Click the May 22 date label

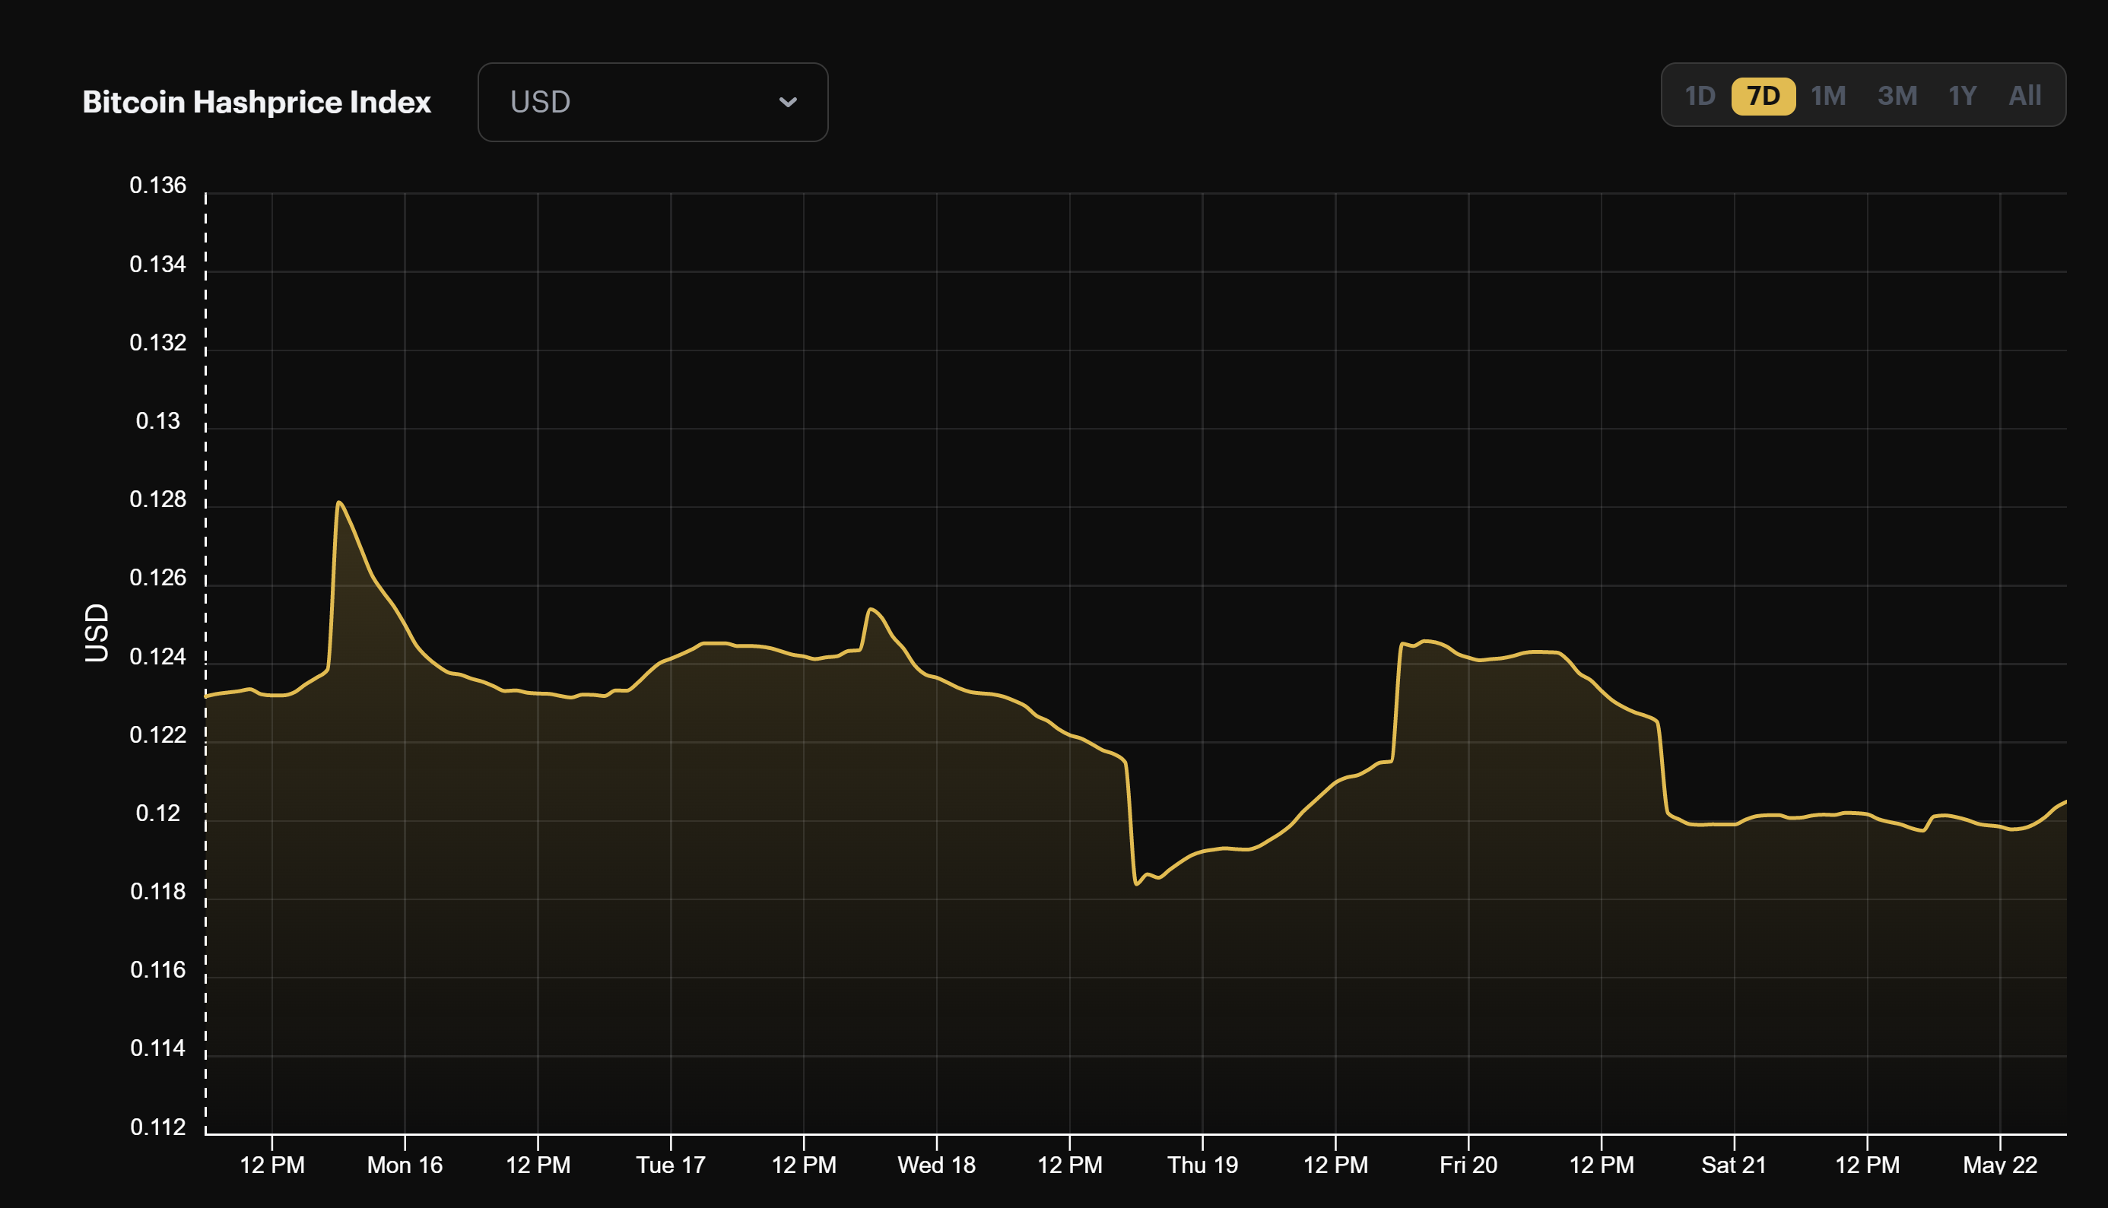tap(2000, 1165)
